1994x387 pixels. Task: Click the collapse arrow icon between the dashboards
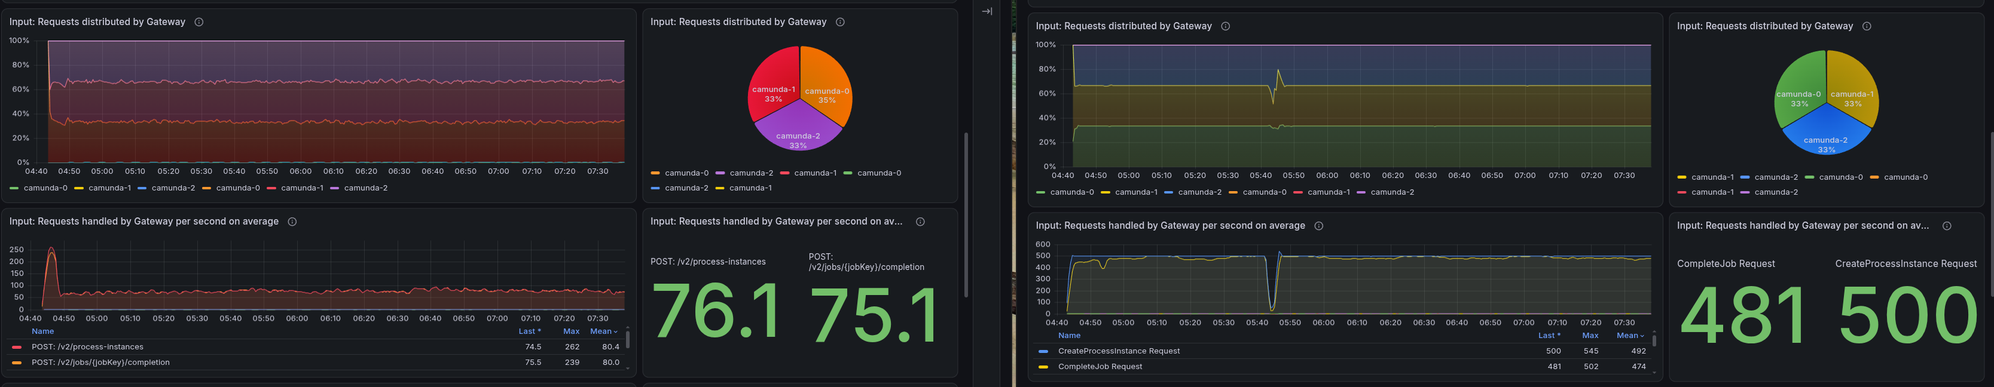(x=987, y=11)
